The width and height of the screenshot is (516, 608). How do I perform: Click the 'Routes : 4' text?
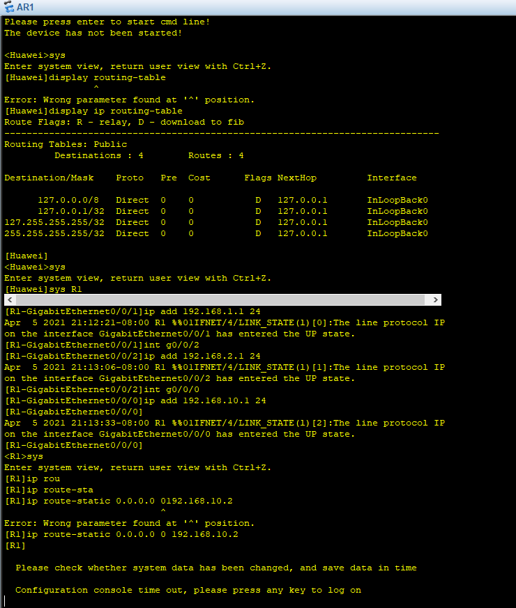216,155
